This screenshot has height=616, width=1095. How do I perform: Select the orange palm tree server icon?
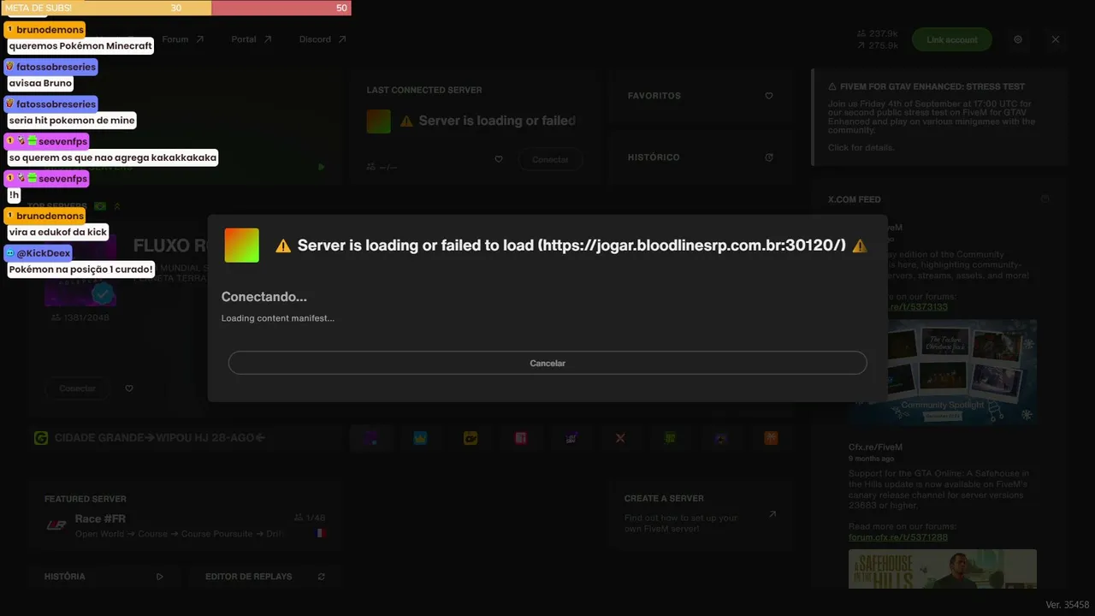[771, 438]
